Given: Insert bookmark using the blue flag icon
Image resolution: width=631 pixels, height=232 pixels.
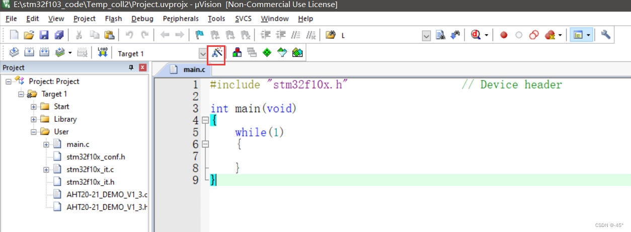Looking at the screenshot, I should point(199,35).
